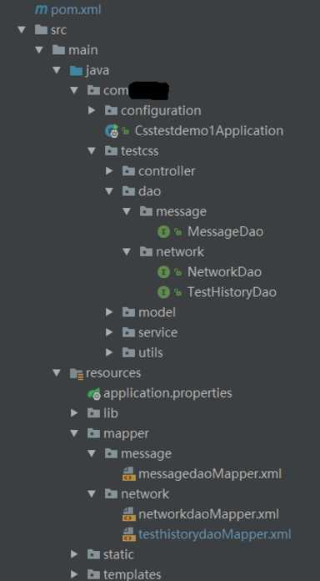Collapse the mapper folder
320x581 pixels.
74,433
